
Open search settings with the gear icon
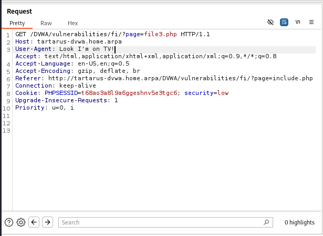coord(21,222)
